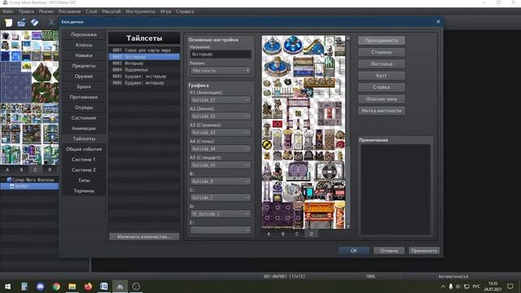Click the volume speaker tray icon
Image resolution: width=521 pixels, height=293 pixels.
tap(458, 286)
